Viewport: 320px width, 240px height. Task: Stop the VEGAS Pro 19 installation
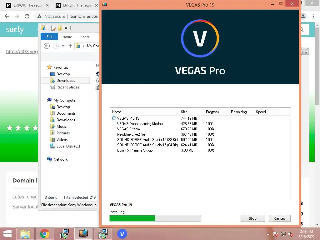tap(252, 218)
